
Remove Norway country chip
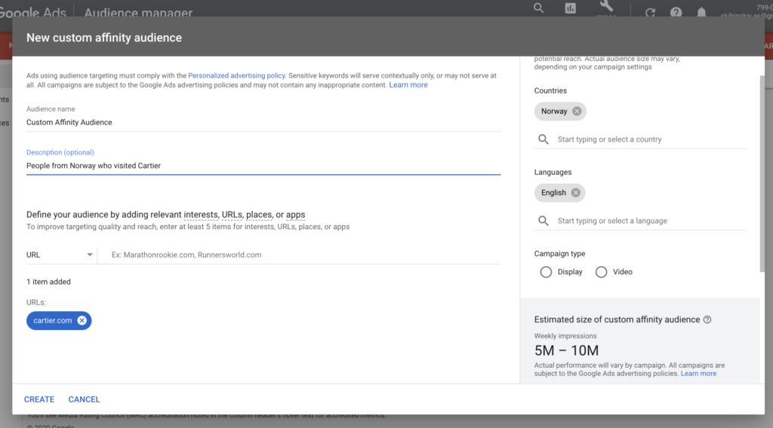(577, 112)
